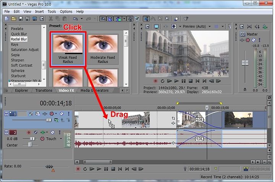Screen dimensions: 275x182
Task: Click Record button in timeline transport
Action: (78, 169)
